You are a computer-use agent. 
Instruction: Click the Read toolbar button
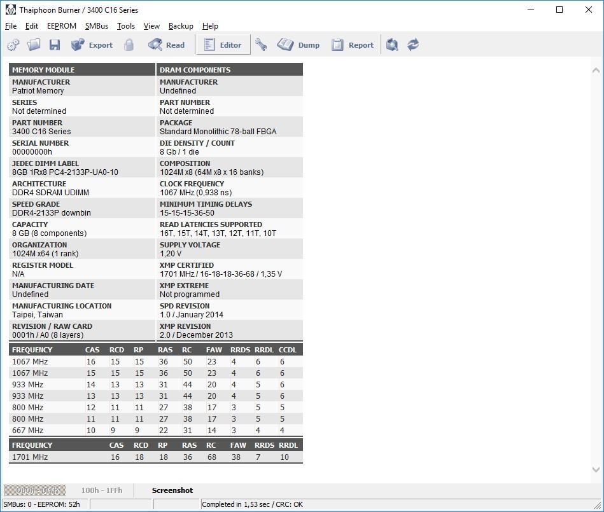pos(166,45)
